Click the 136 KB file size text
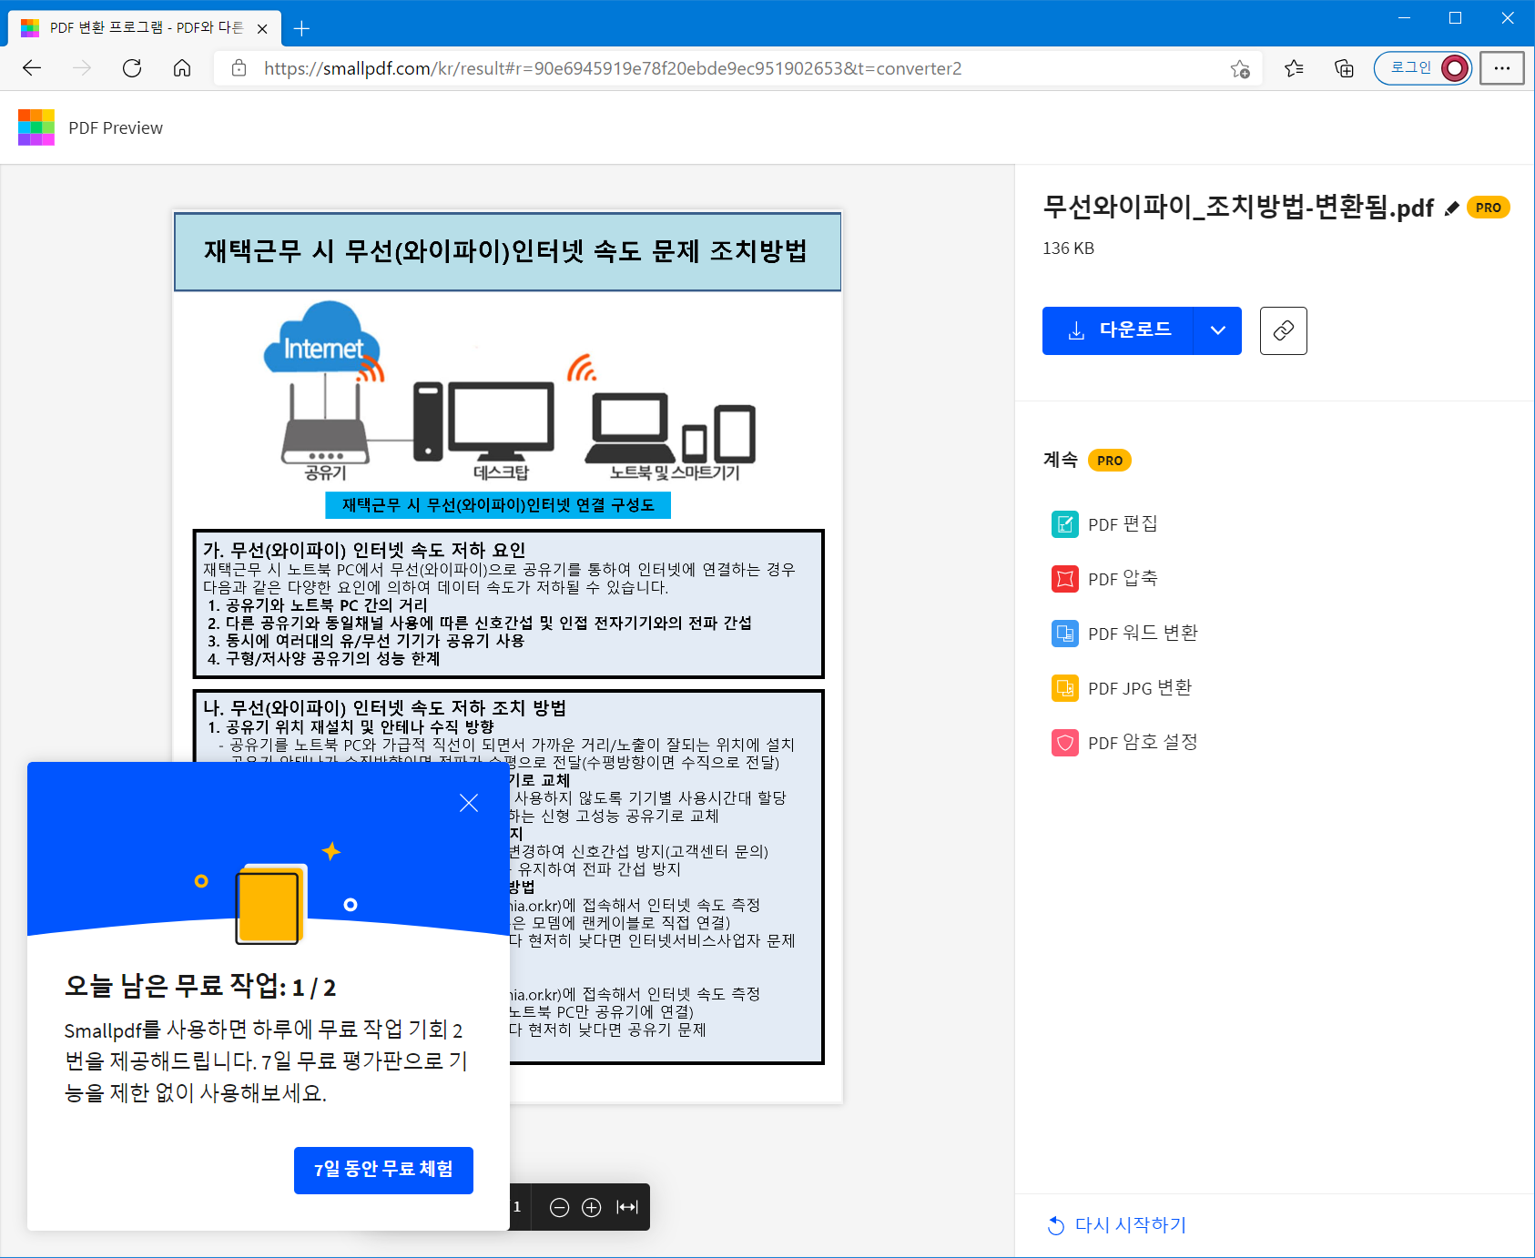 1069,249
